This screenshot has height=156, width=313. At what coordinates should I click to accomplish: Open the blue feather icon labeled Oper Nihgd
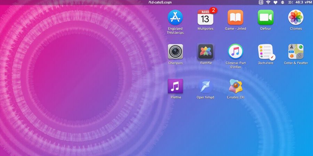coord(206,86)
